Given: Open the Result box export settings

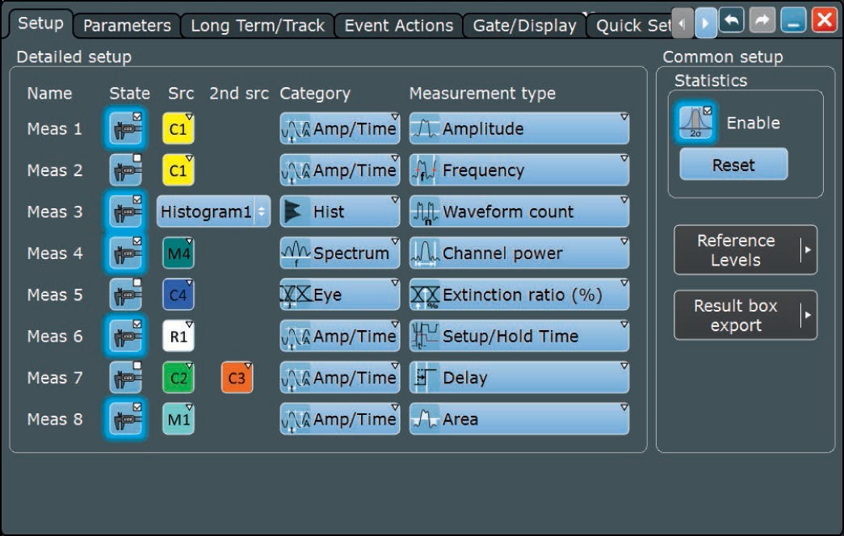Looking at the screenshot, I should 745,316.
